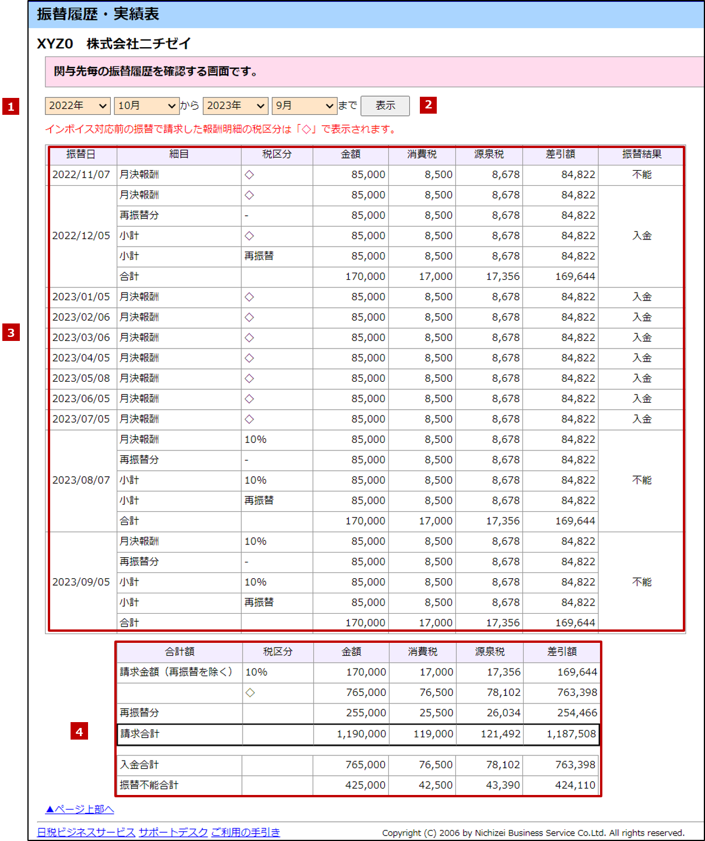Image resolution: width=705 pixels, height=841 pixels.
Task: Follow the ▲ページ上部へ link
Action: (x=80, y=809)
